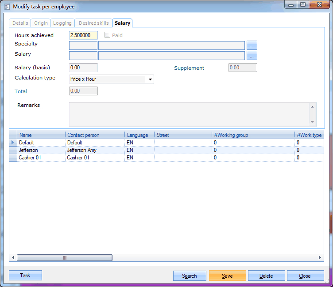Click the Hours achieved input field
The width and height of the screenshot is (333, 287).
pyautogui.click(x=83, y=35)
